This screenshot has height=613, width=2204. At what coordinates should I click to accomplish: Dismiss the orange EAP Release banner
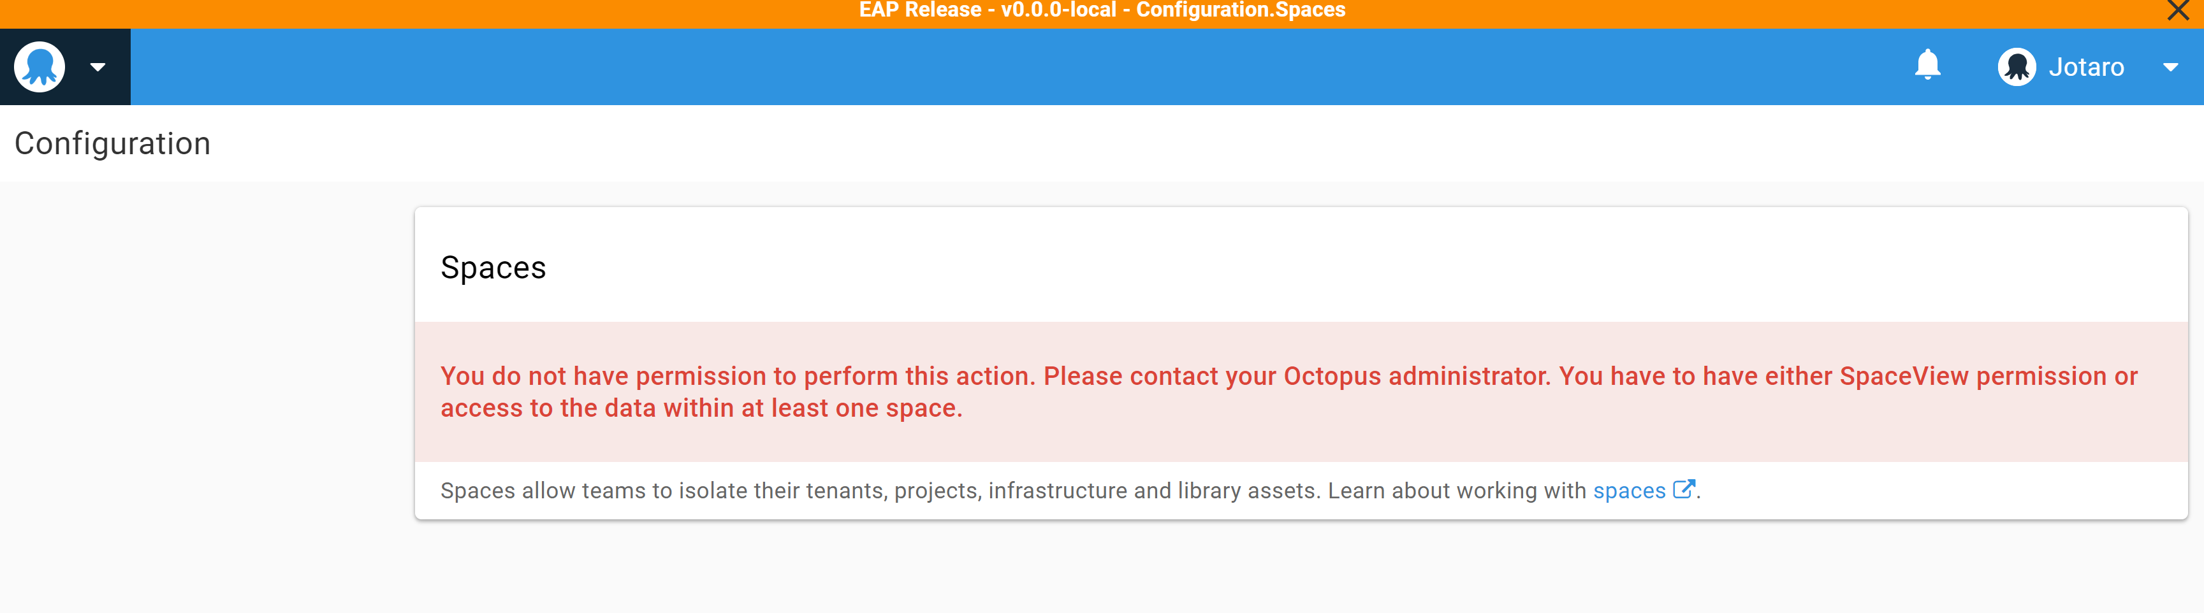[x=2177, y=11]
